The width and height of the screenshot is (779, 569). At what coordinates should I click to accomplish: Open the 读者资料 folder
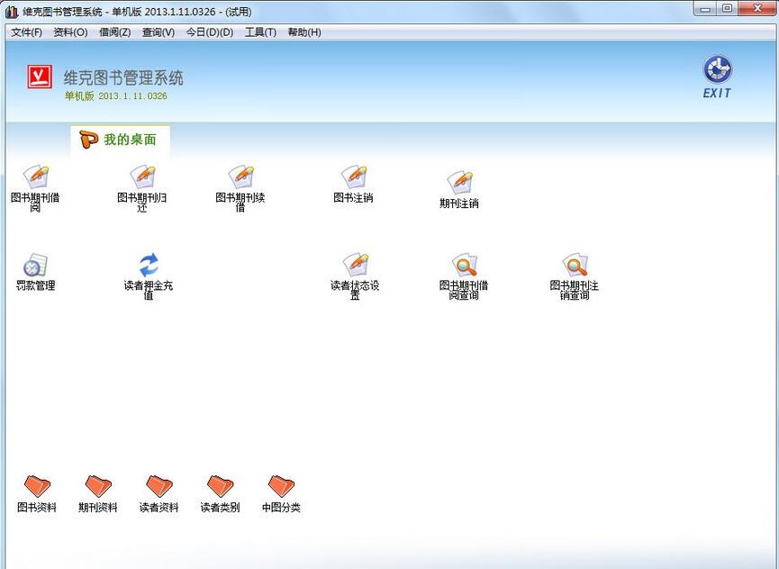[159, 488]
